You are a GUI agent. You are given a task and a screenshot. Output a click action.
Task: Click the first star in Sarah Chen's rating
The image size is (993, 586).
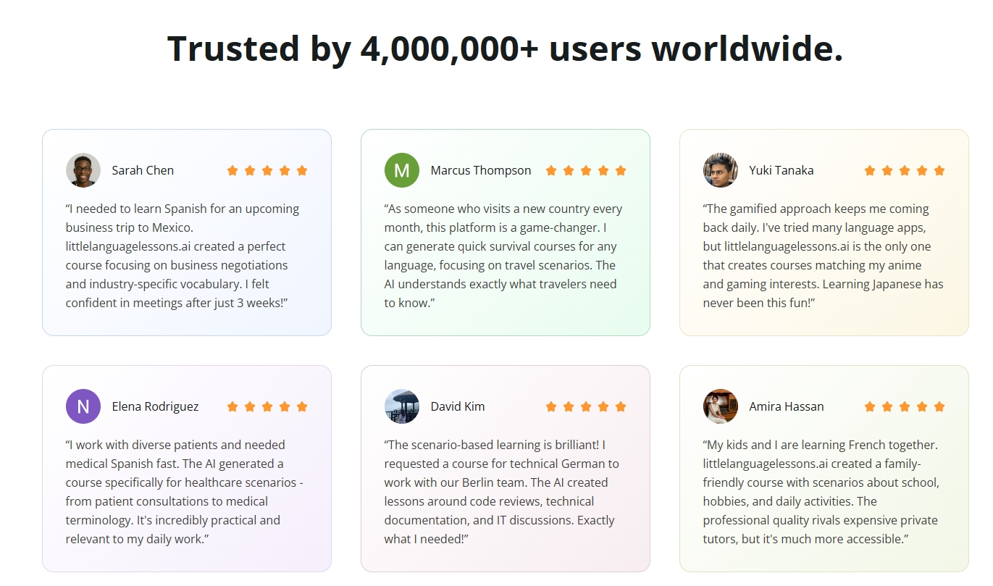[x=232, y=170]
